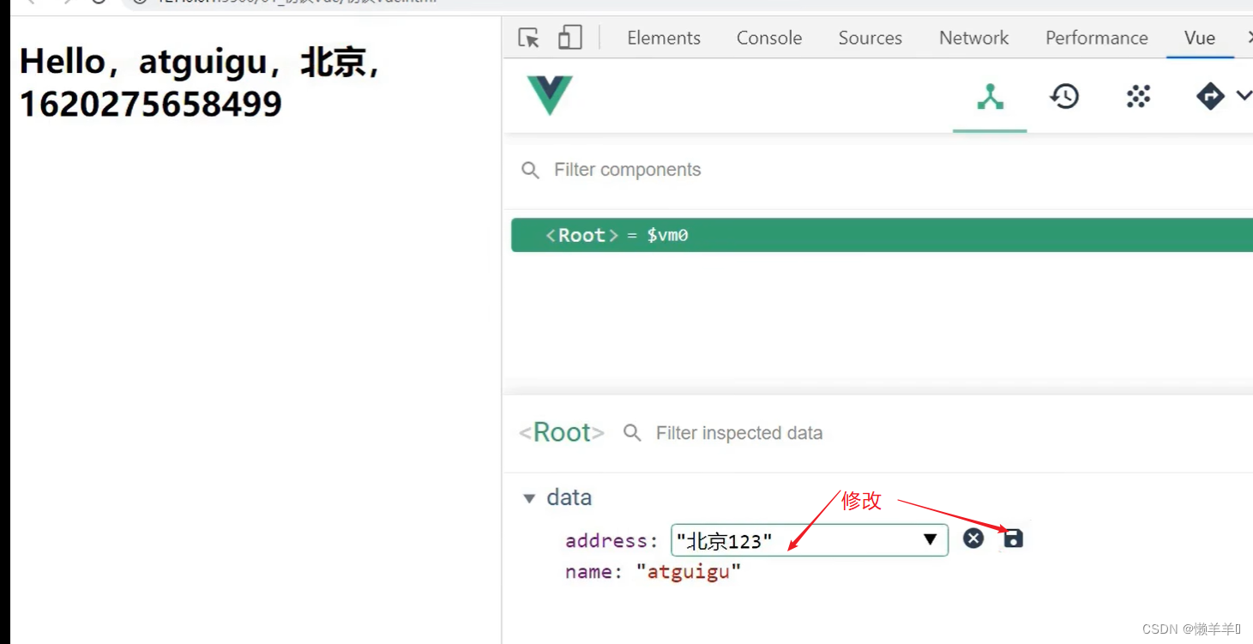Open the Network tab
The image size is (1253, 644).
(x=974, y=38)
